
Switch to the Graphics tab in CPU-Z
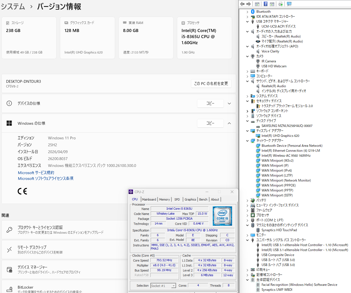(190, 199)
